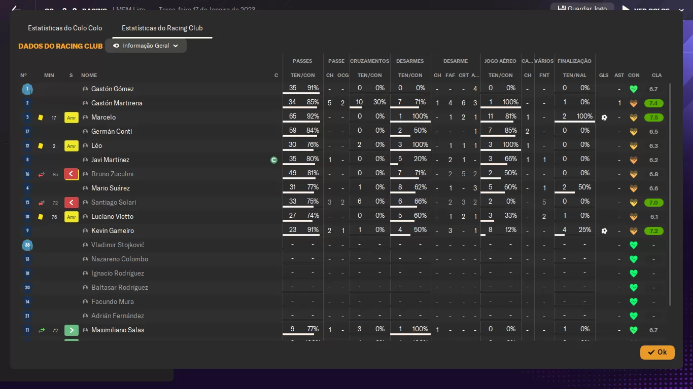
Task: Click green subbed-on badge for Maximiliano Salas
Action: click(72, 330)
